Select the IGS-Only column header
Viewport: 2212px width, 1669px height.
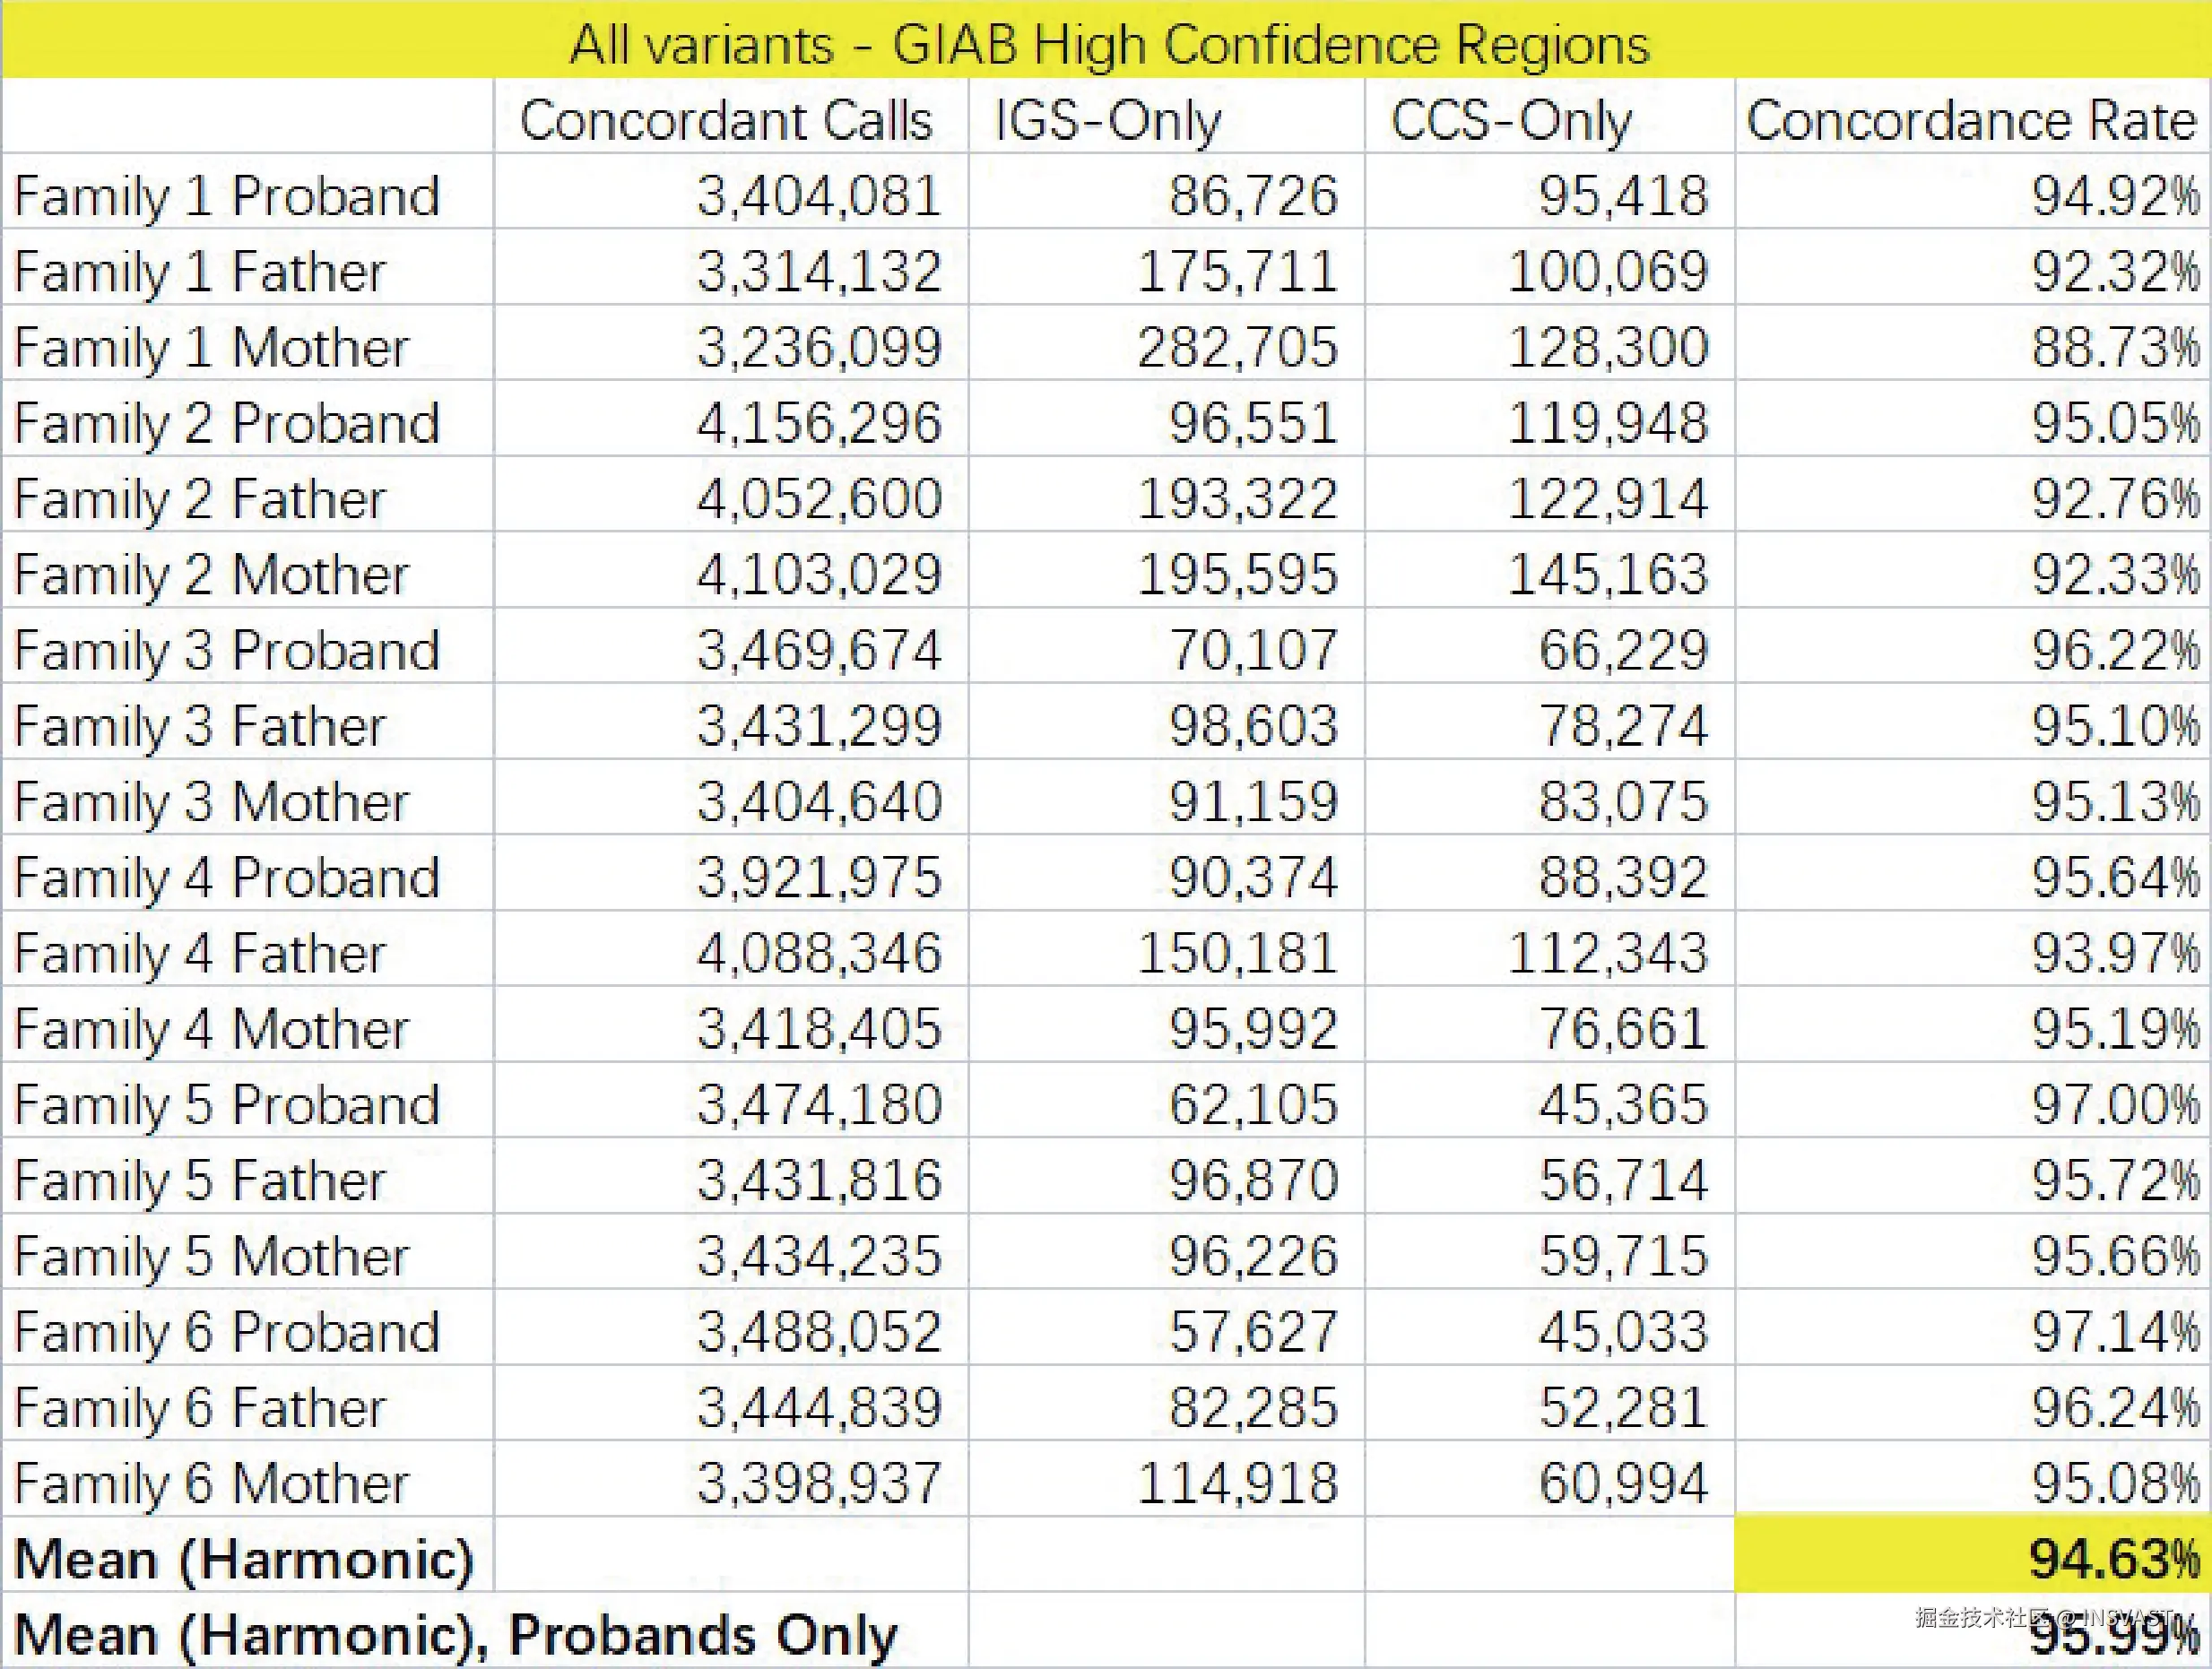coord(1107,121)
